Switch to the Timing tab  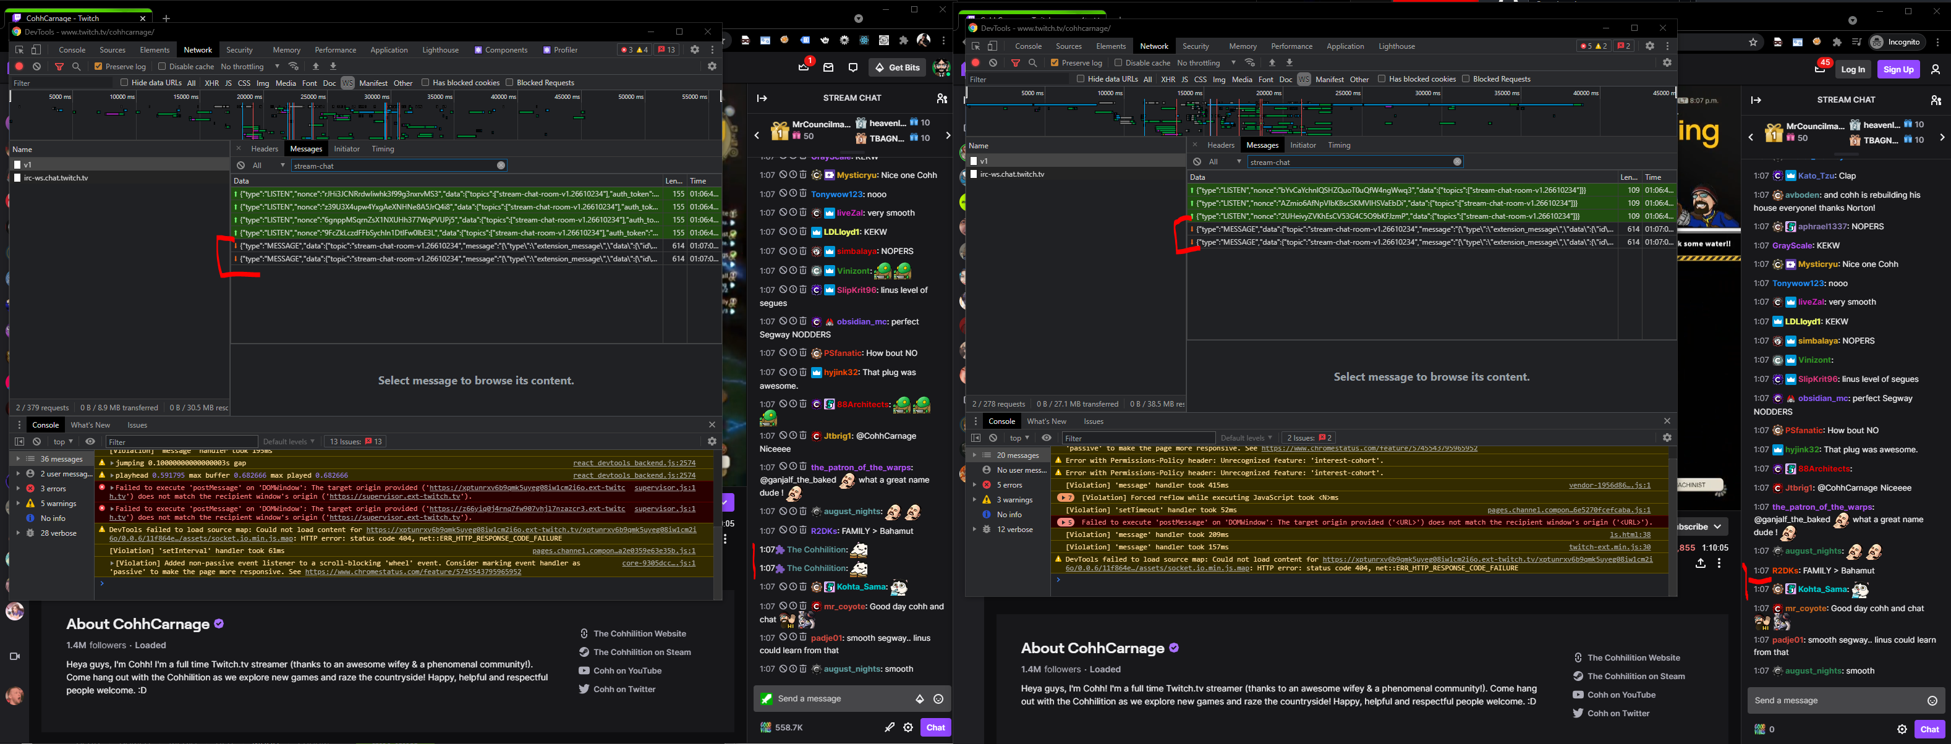pos(383,148)
